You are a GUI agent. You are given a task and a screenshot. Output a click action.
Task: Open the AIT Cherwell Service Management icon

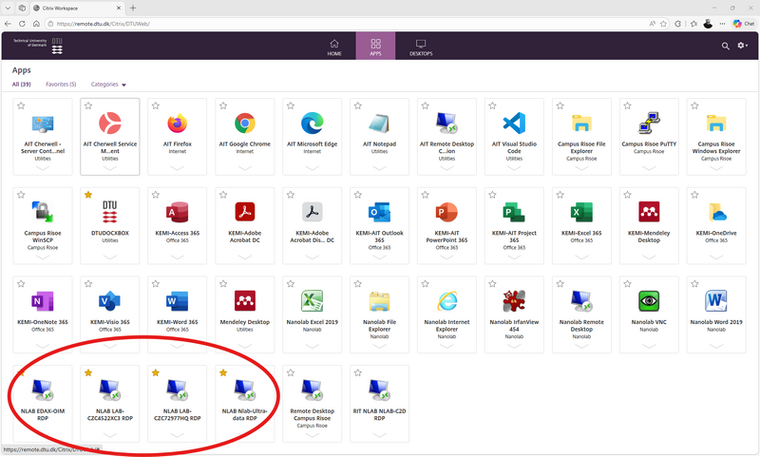coord(110,124)
